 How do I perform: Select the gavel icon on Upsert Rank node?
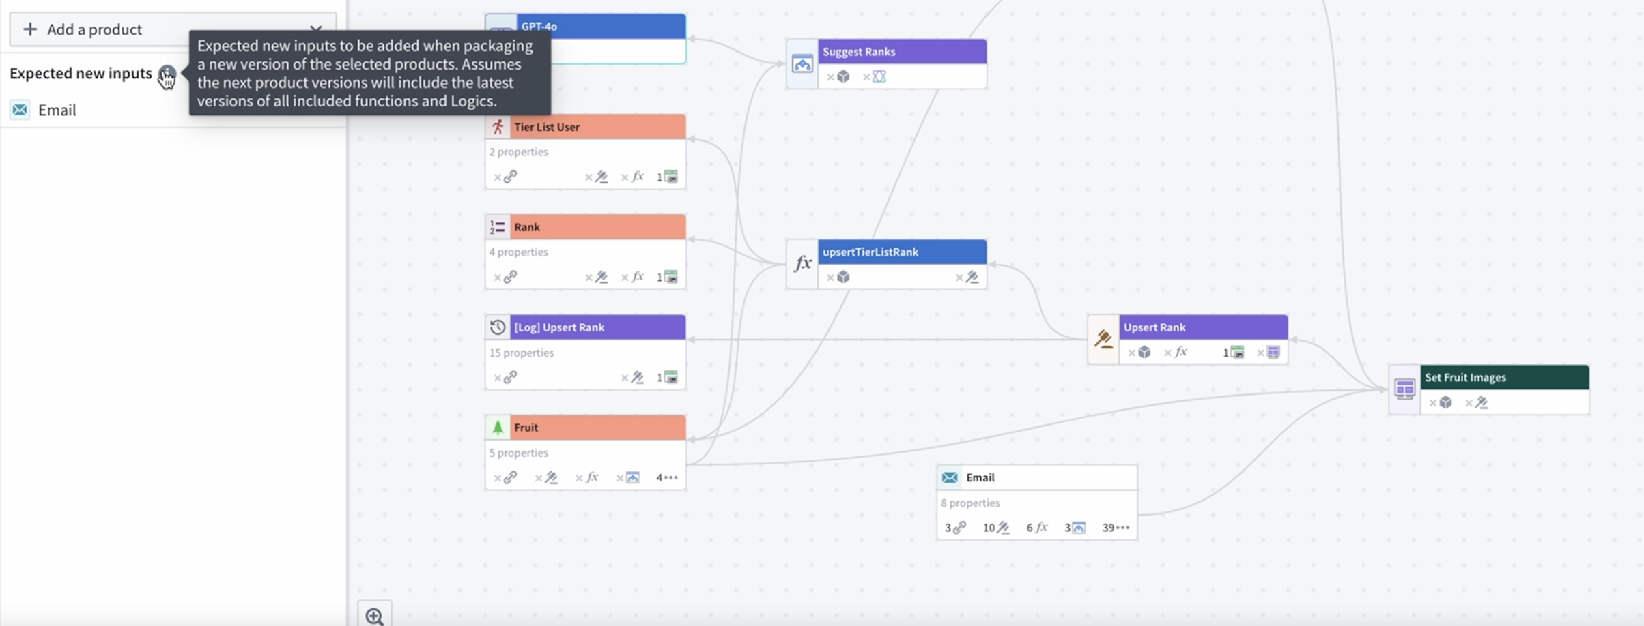pos(1103,338)
